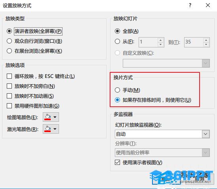Select 手动 slide advance radio button

coord(117,90)
